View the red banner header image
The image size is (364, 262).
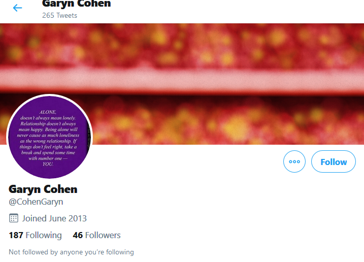tap(182, 84)
